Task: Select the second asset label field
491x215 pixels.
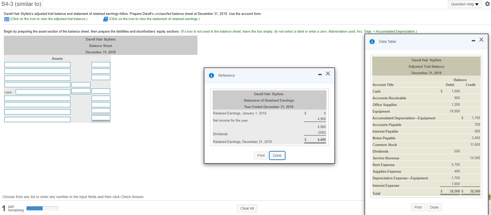Action: [37, 71]
